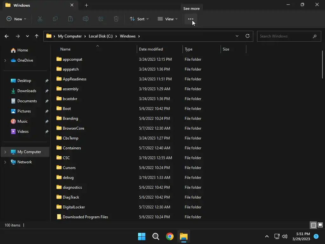This screenshot has height=244, width=325.
Task: Click the search magnifier icon in search box
Action: tap(315, 36)
